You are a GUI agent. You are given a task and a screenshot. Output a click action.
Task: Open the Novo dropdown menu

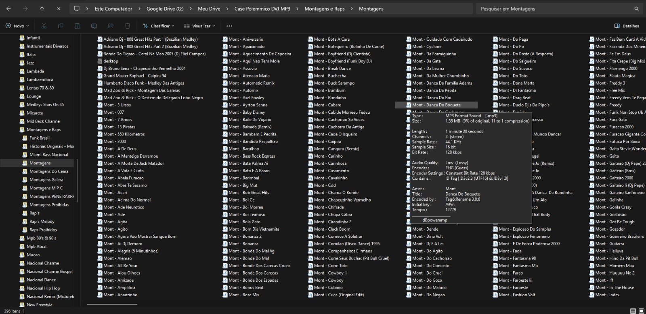[x=17, y=26]
